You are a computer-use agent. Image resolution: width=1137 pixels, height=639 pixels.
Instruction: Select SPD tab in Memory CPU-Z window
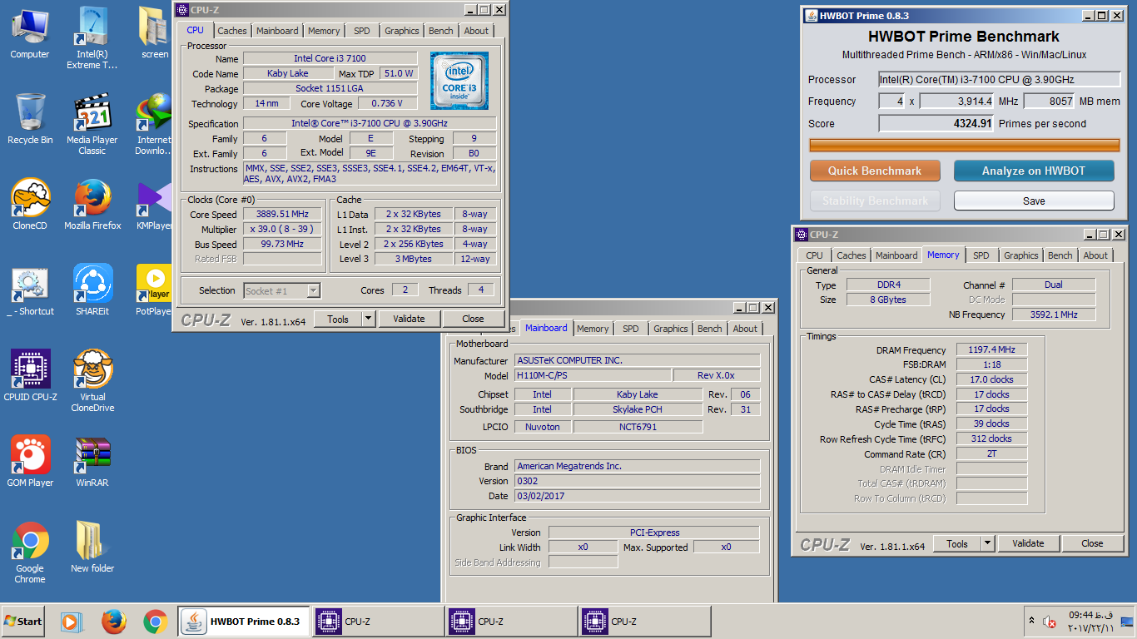[x=981, y=255]
